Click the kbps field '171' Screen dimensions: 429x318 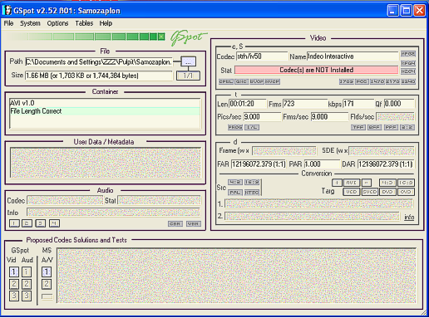click(357, 104)
